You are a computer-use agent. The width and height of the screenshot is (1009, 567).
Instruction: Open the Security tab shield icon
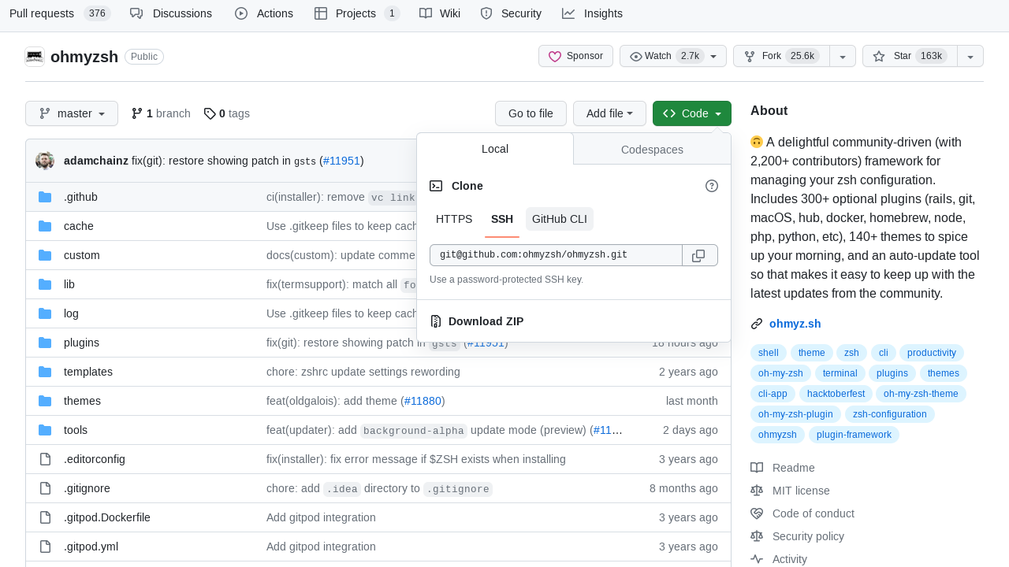pyautogui.click(x=486, y=13)
